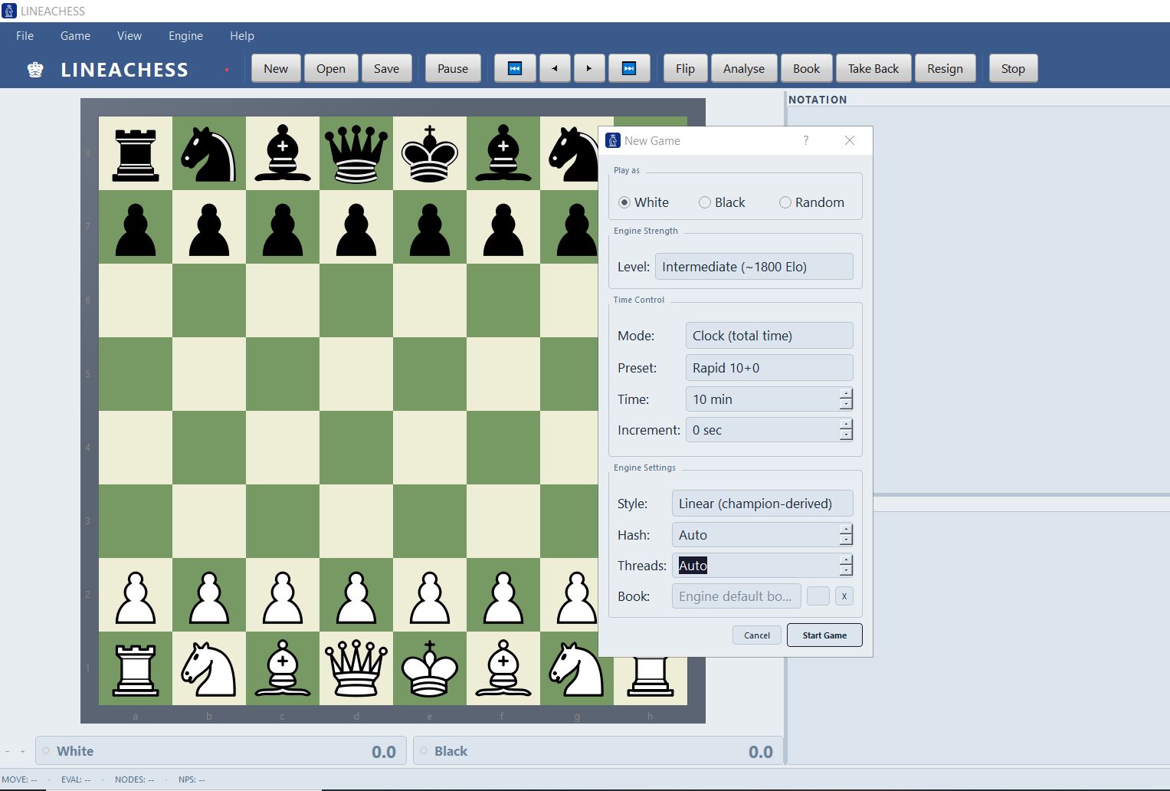
Task: Take back the last move
Action: click(x=873, y=68)
